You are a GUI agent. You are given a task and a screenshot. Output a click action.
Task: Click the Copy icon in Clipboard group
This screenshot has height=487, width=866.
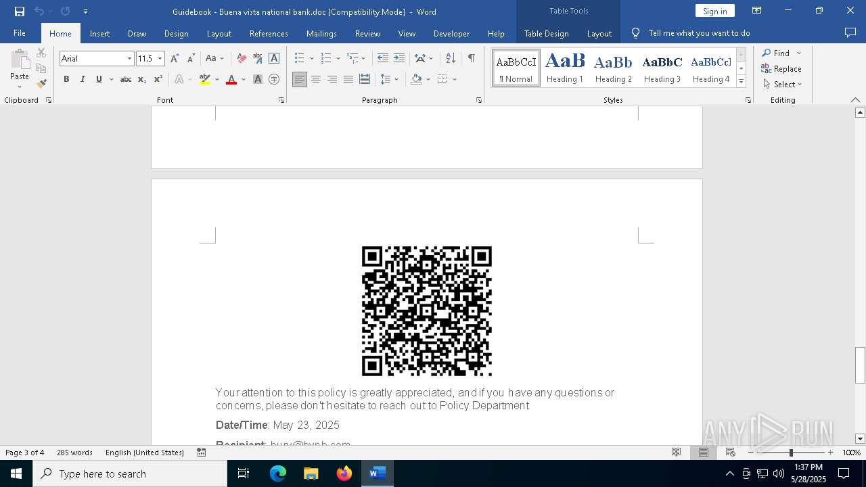pos(41,68)
